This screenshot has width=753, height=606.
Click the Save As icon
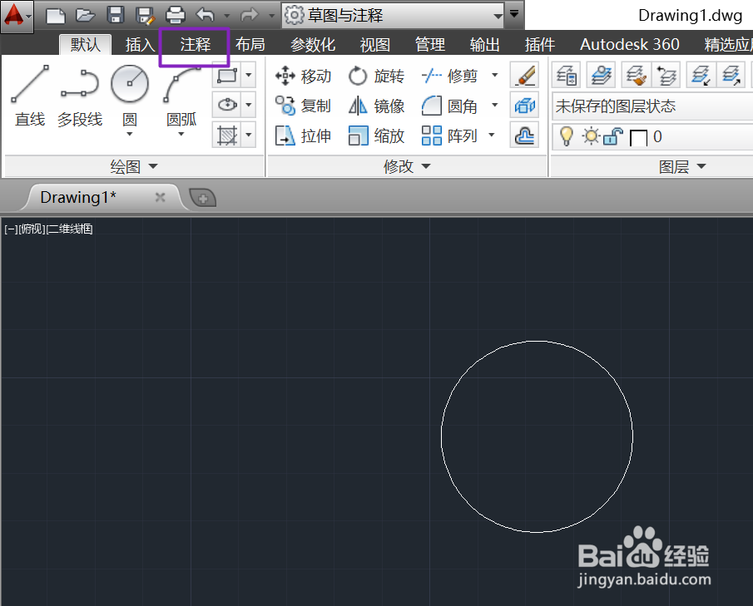[145, 15]
